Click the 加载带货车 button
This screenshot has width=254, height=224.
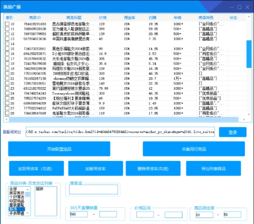[x=95, y=169]
